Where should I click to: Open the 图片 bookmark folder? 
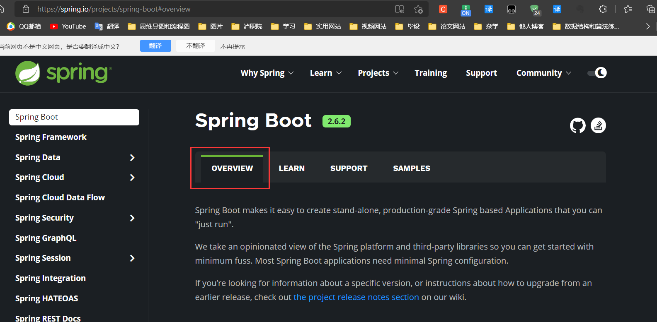(x=211, y=26)
